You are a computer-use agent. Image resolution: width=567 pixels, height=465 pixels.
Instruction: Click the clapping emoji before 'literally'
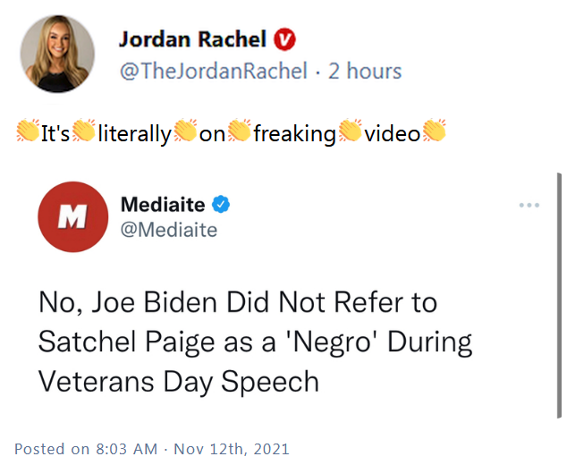84,133
